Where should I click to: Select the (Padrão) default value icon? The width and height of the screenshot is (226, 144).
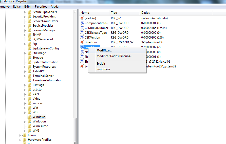(x=82, y=18)
